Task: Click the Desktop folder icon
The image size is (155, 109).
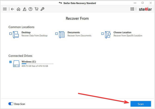Action: point(16,35)
